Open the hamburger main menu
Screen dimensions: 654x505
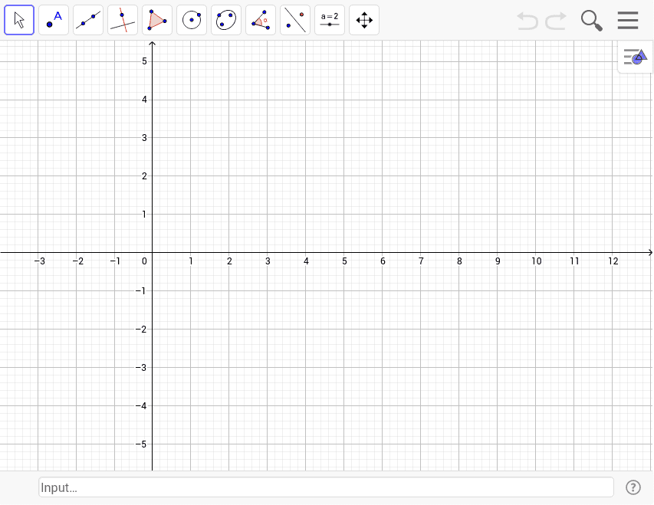click(628, 20)
